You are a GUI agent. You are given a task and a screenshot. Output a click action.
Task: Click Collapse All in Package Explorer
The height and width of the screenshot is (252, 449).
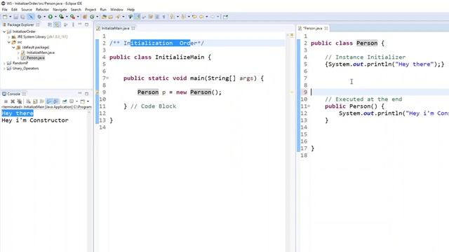click(50, 24)
